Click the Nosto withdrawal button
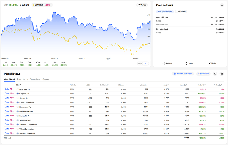 [x=190, y=63]
